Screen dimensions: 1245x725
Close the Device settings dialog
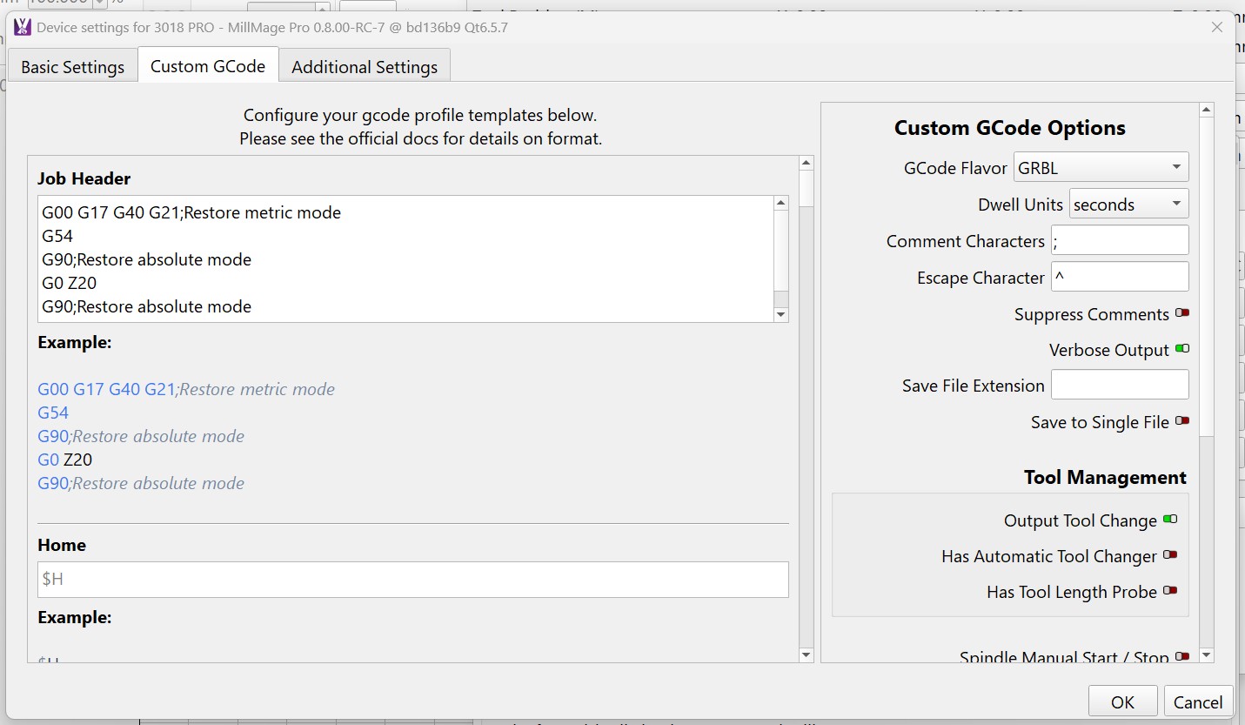(1217, 27)
